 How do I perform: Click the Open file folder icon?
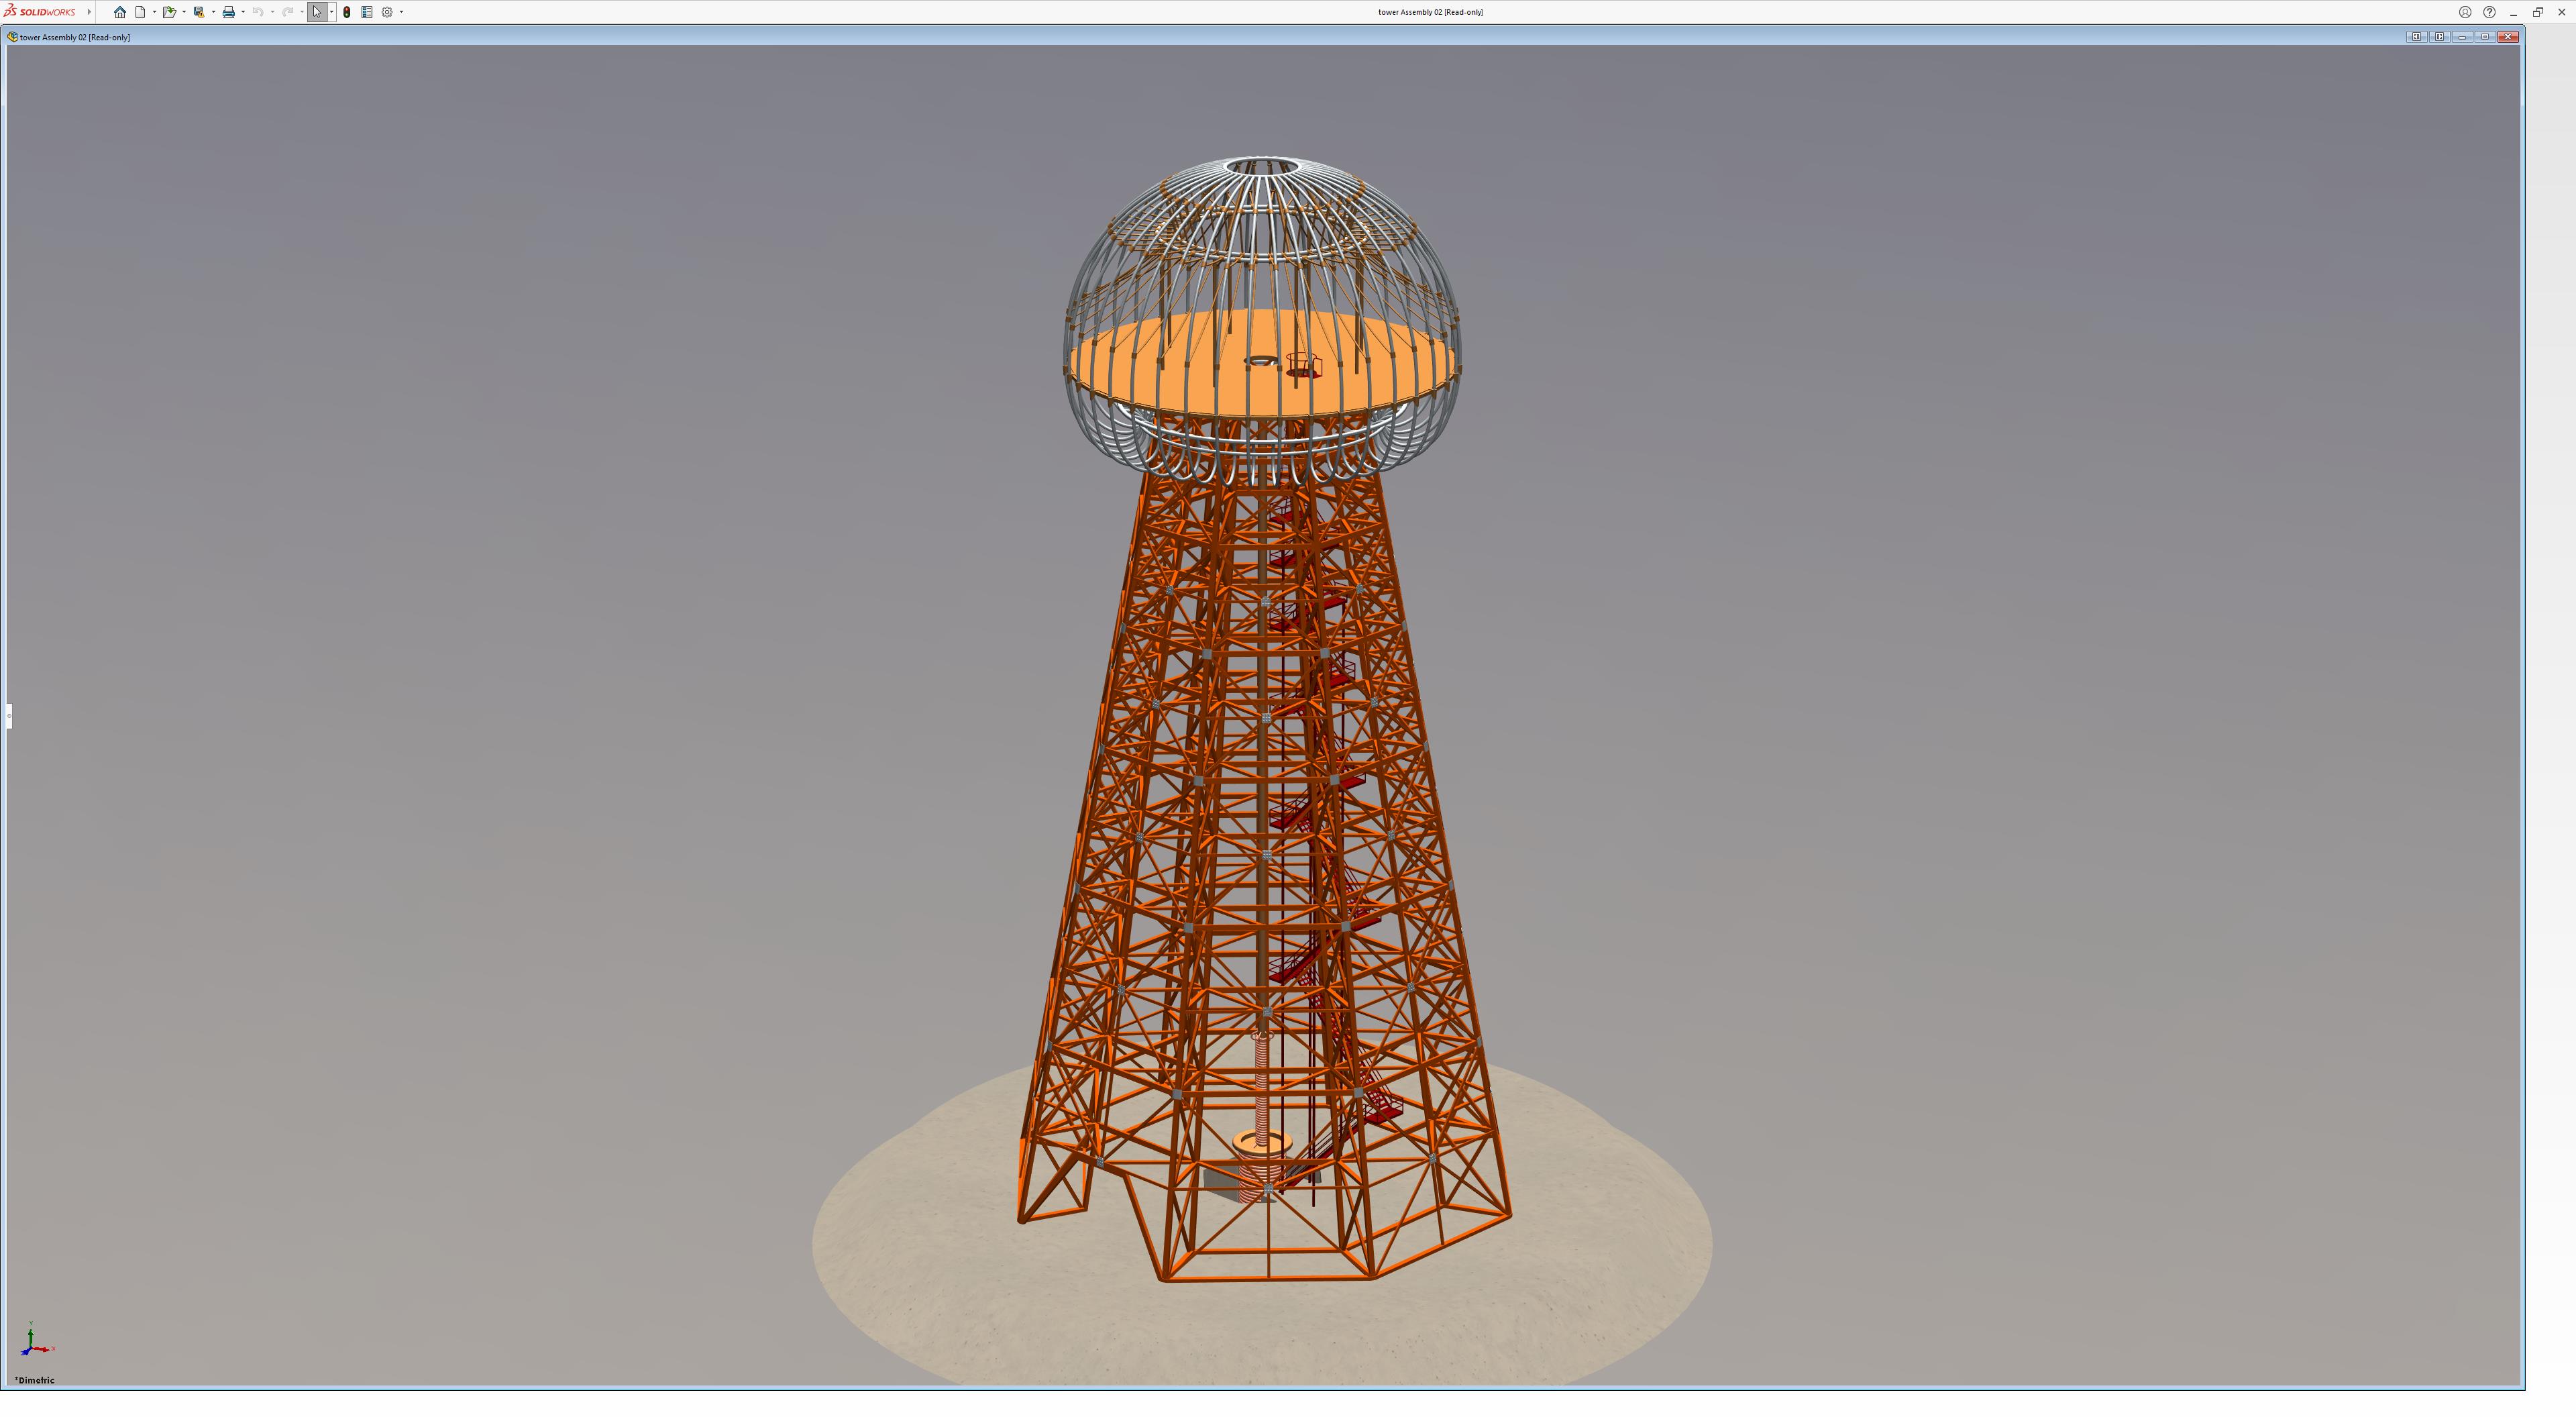pos(169,12)
